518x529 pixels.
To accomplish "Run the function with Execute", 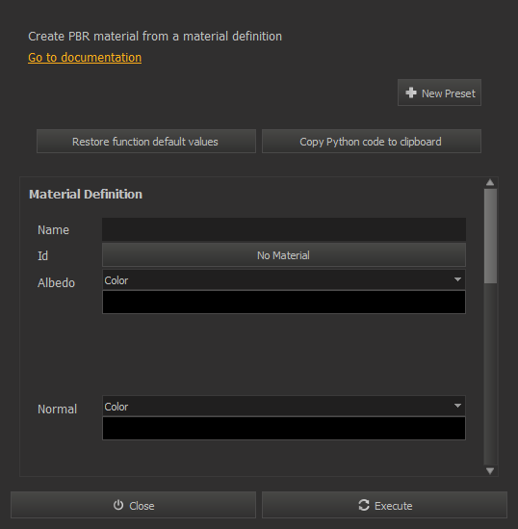I will point(384,505).
